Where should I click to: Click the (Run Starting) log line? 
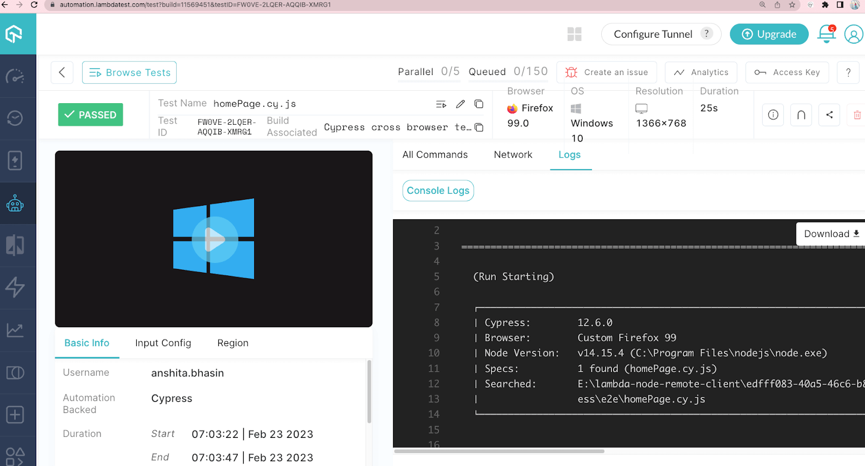(x=514, y=276)
